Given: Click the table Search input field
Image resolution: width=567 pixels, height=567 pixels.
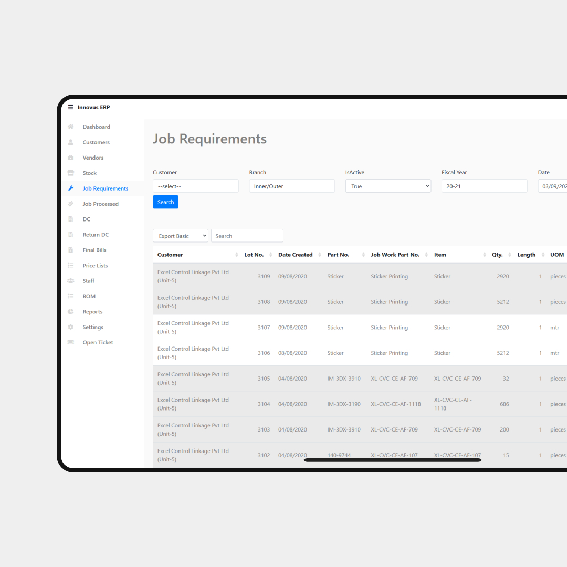Looking at the screenshot, I should coord(247,236).
